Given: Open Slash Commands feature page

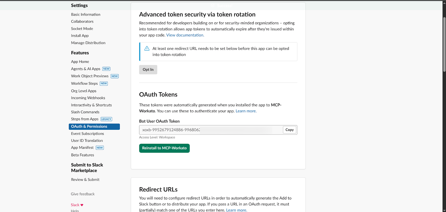Looking at the screenshot, I should (x=85, y=112).
